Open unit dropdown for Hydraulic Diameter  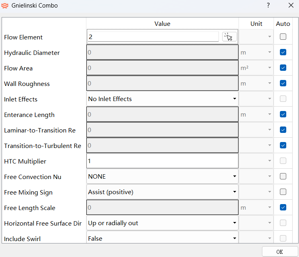pos(256,53)
